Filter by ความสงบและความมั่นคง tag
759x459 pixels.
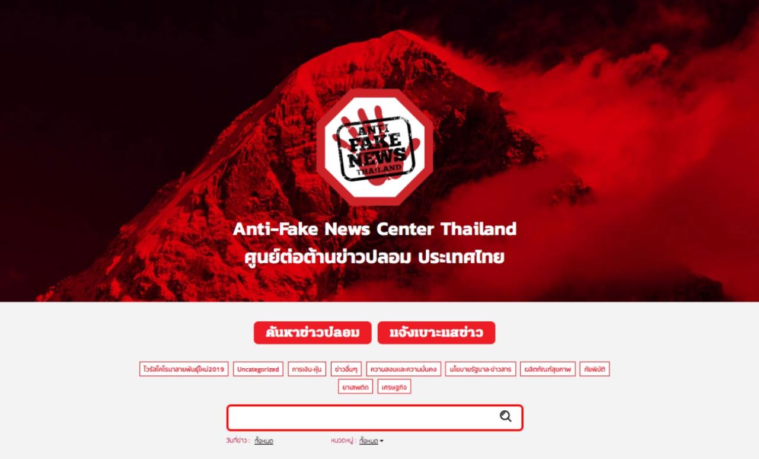[x=403, y=369]
